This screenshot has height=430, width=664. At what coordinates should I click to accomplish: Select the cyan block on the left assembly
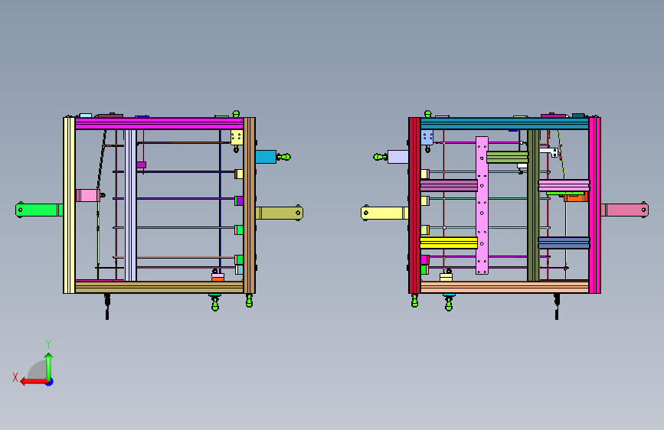pyautogui.click(x=266, y=157)
